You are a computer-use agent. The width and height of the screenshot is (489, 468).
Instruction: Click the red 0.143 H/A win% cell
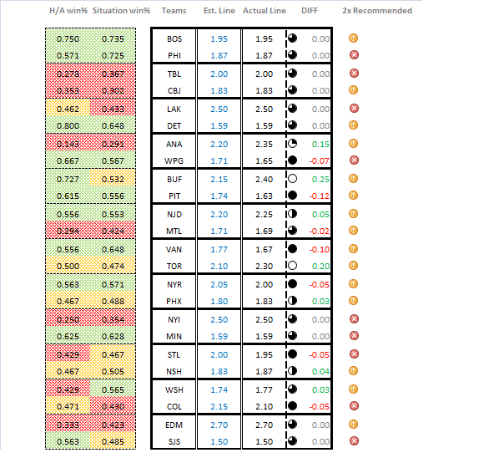(x=68, y=145)
